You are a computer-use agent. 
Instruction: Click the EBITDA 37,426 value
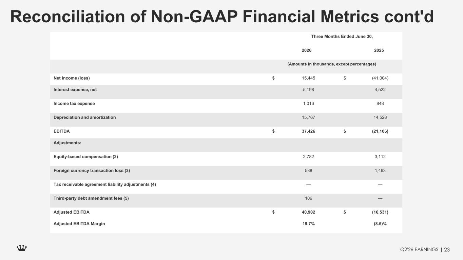point(309,131)
